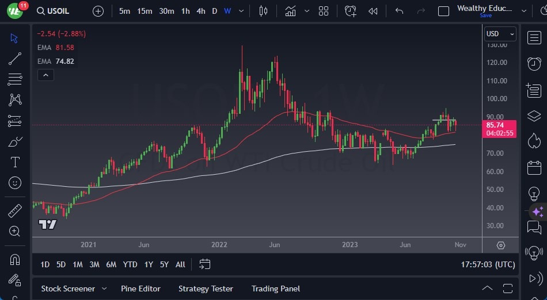Select the text annotation tool
The width and height of the screenshot is (547, 300).
[x=15, y=162]
